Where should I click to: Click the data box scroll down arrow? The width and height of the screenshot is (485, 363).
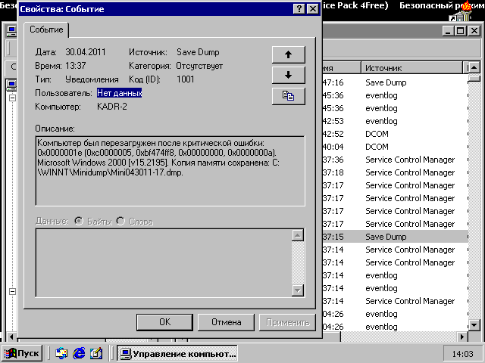(x=298, y=290)
